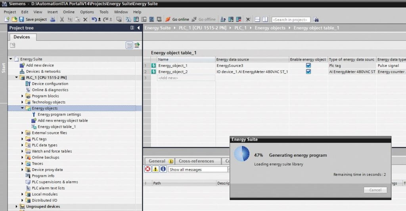
Task: Open the Online menu
Action: coord(69,12)
